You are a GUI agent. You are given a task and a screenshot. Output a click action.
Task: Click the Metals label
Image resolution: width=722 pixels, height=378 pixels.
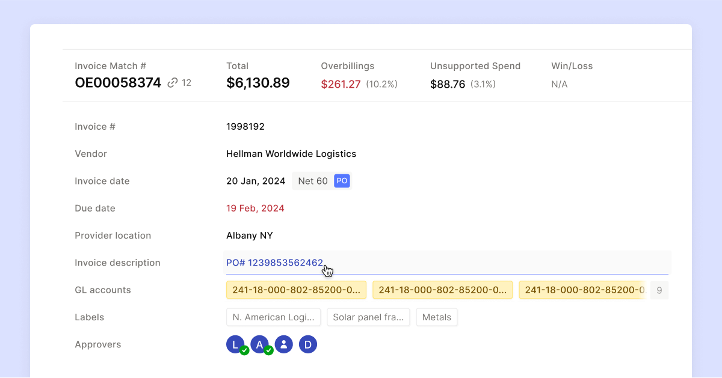pos(437,317)
